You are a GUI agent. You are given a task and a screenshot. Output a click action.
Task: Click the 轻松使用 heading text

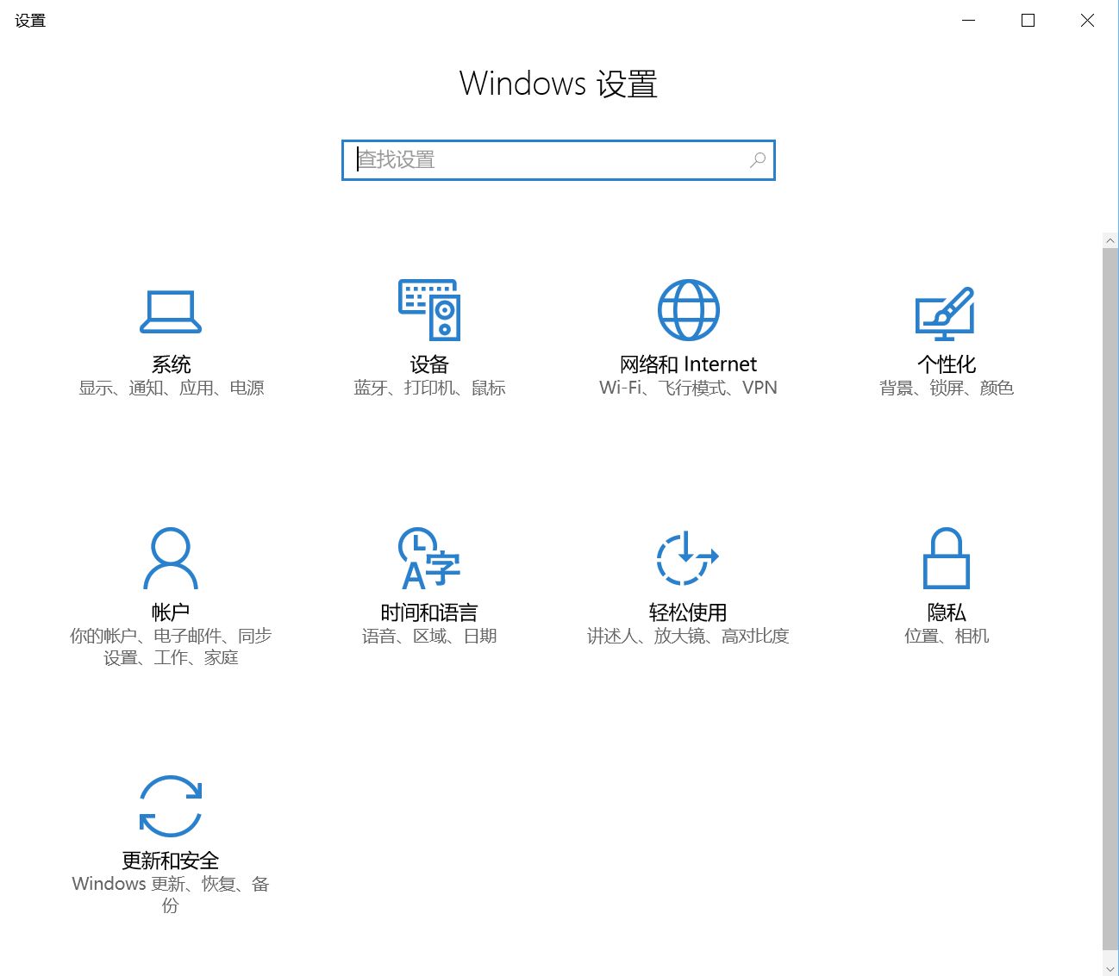pyautogui.click(x=688, y=612)
